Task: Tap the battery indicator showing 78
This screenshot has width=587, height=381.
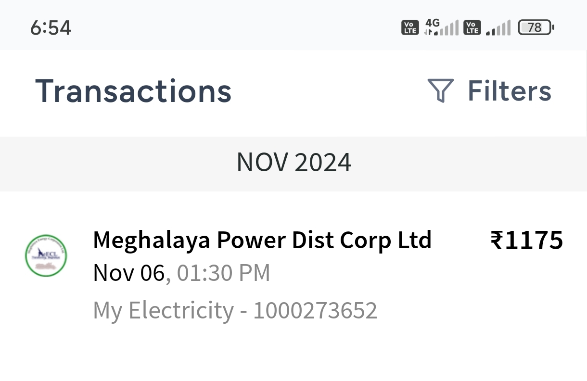Action: [x=536, y=27]
